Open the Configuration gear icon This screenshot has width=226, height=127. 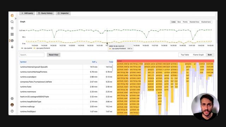click(12, 98)
